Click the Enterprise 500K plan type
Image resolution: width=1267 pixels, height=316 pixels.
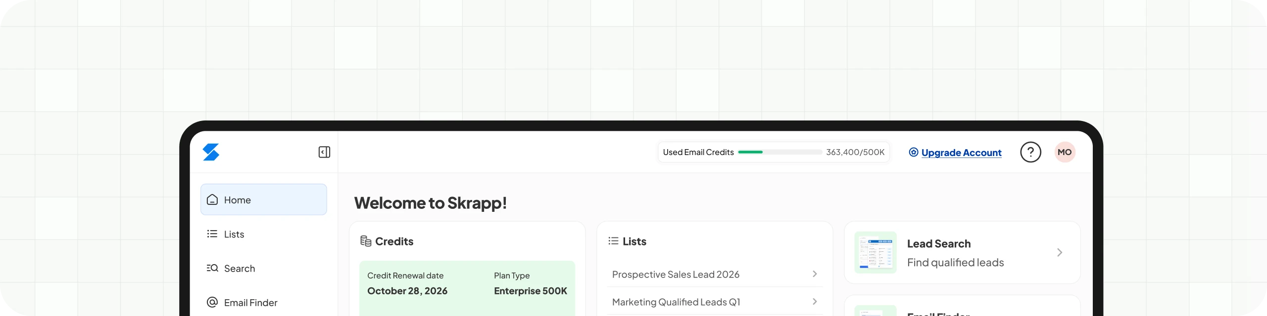coord(531,291)
